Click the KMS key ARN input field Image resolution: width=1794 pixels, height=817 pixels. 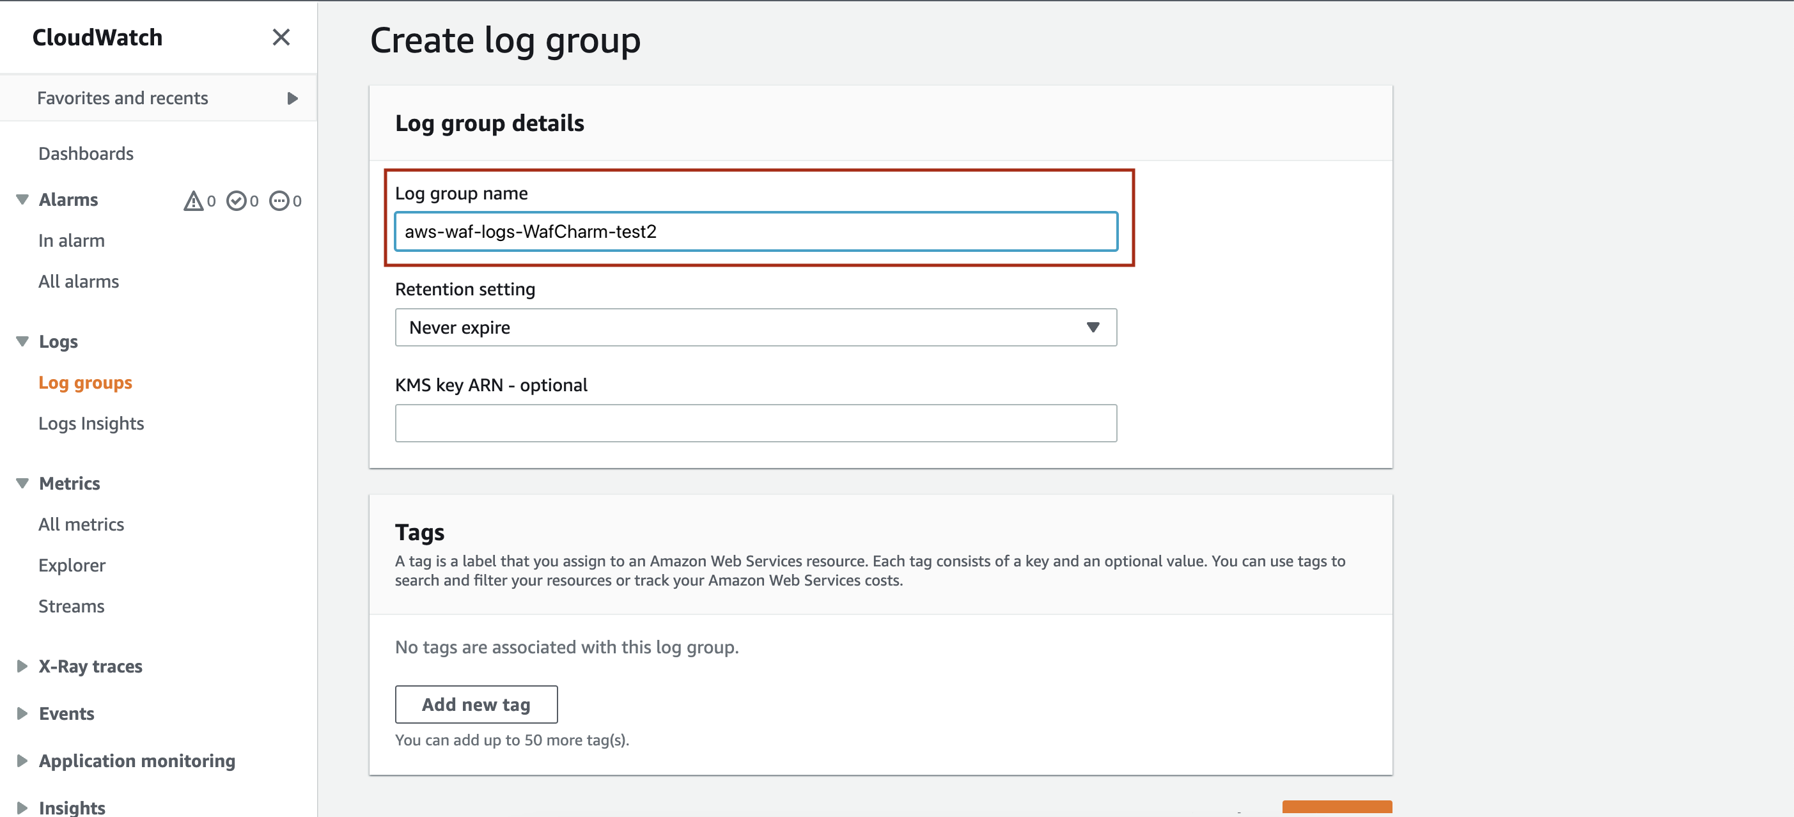[x=756, y=423]
